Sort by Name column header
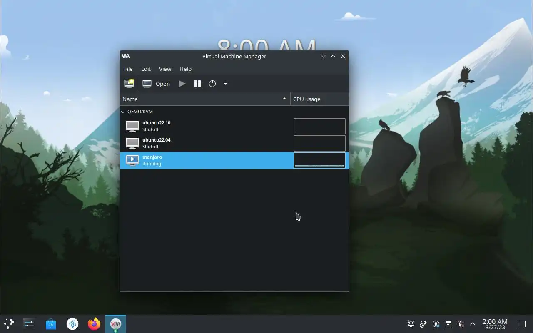 tap(205, 99)
